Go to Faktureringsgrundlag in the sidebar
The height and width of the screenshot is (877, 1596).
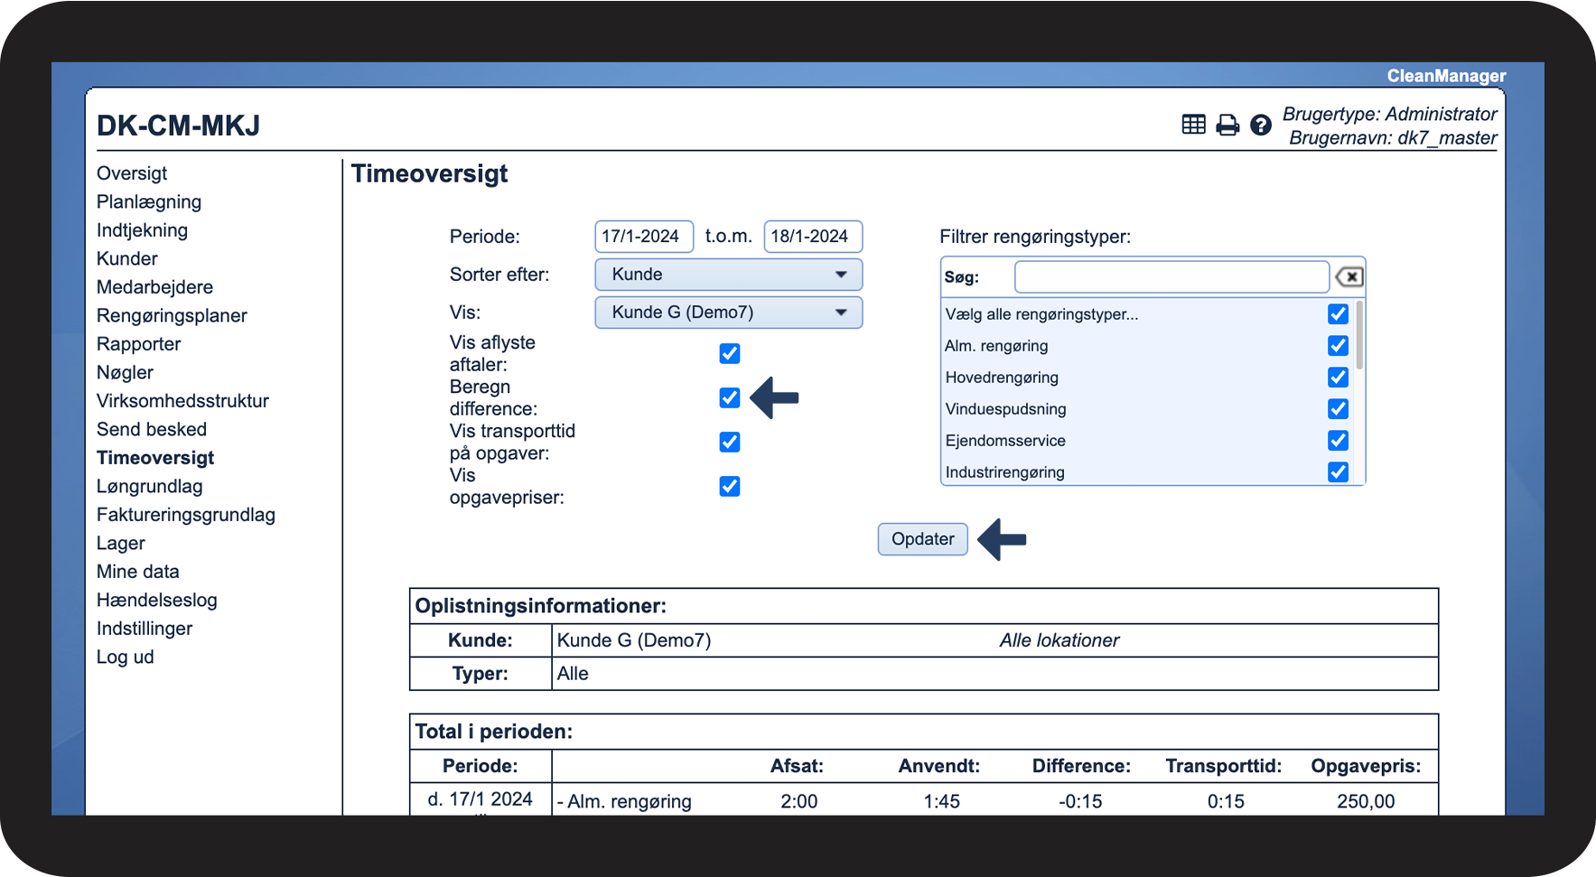pyautogui.click(x=186, y=515)
